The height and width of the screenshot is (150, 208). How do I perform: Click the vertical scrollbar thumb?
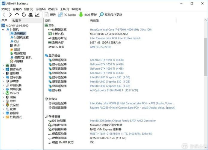pyautogui.click(x=206, y=57)
